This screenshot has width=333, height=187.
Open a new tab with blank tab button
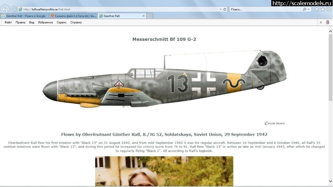click(x=149, y=16)
